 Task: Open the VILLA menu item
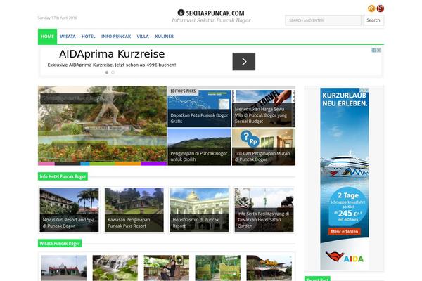pos(143,37)
